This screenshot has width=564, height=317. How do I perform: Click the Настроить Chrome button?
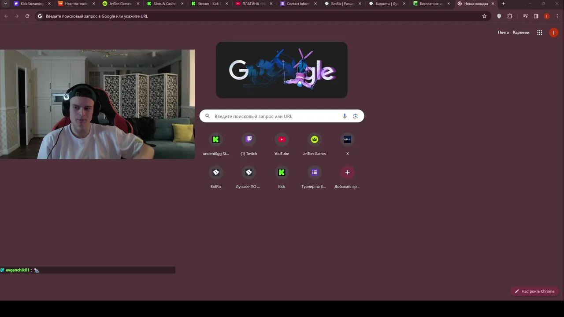tap(534, 291)
